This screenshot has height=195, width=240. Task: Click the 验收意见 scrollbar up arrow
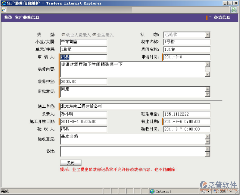pyautogui.click(x=207, y=137)
